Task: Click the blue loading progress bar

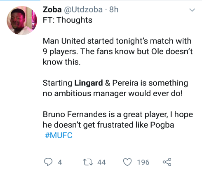Action: (x=20, y=0)
